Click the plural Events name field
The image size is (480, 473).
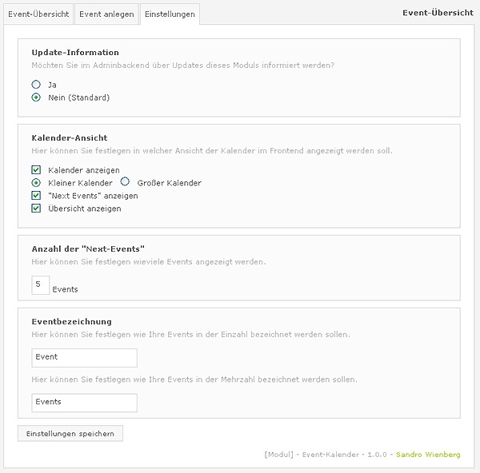[84, 402]
